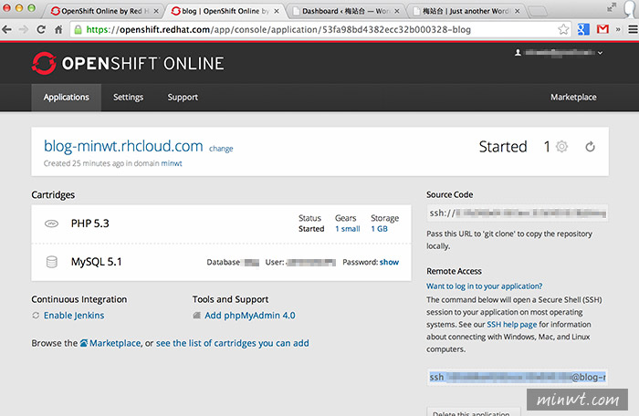Click the MySQL 5.1 cartridge name
The image size is (639, 416).
point(96,262)
